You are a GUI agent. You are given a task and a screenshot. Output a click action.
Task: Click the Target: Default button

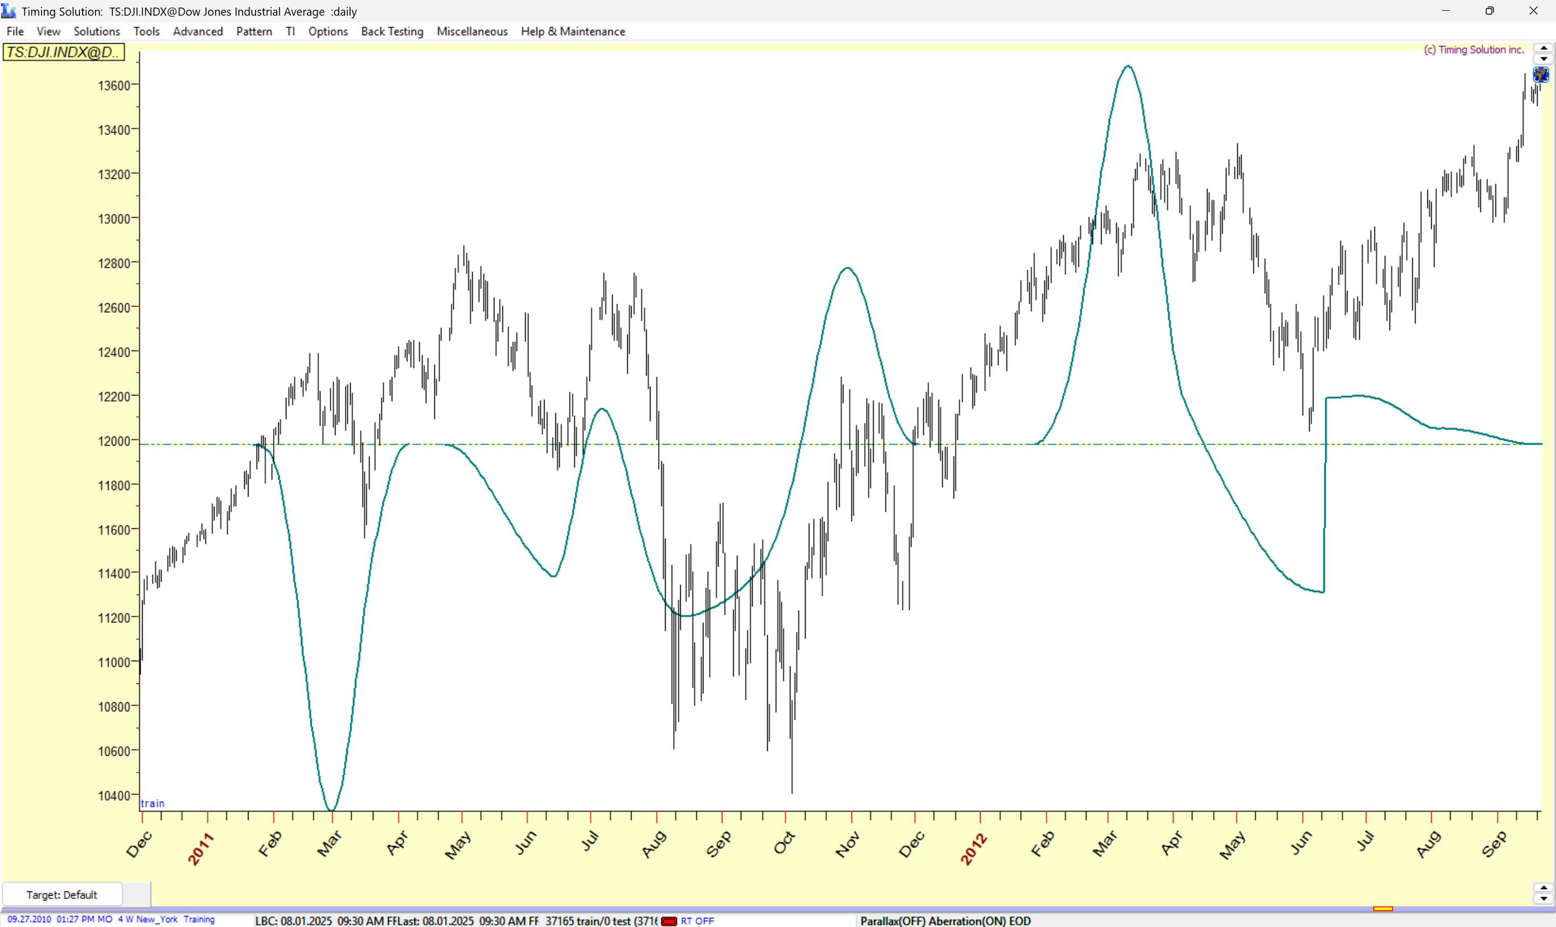(62, 895)
